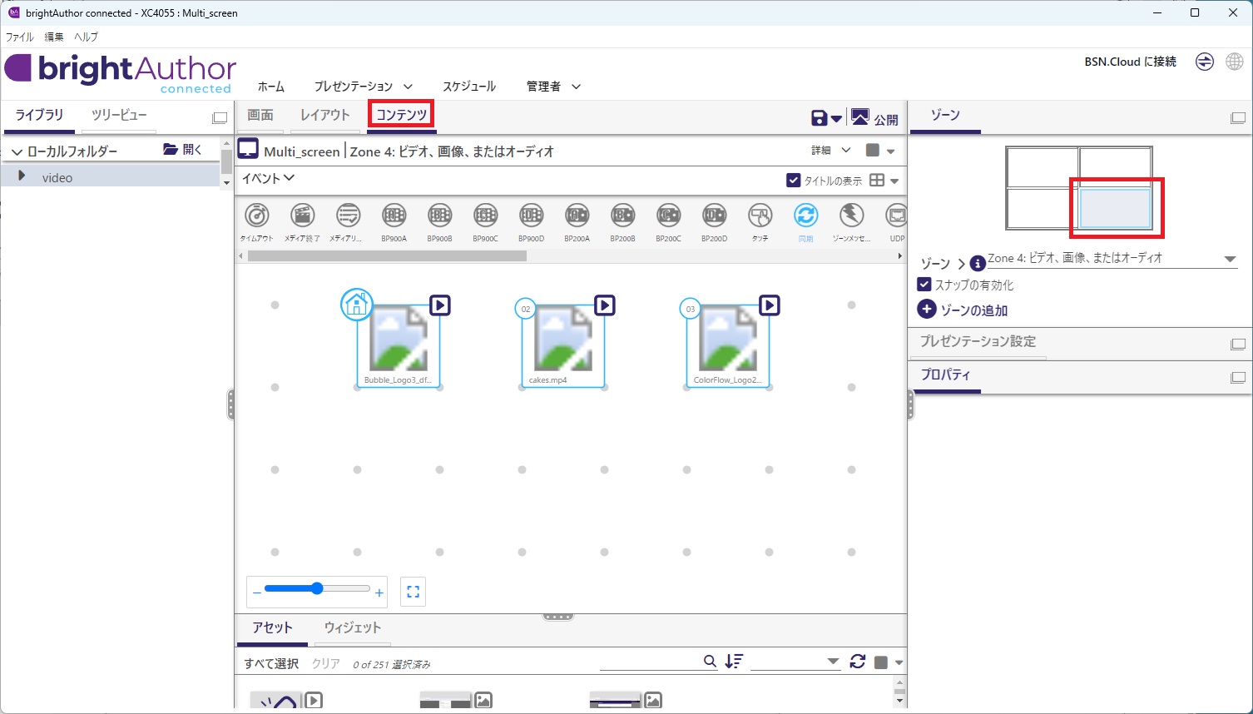The image size is (1253, 714).
Task: Click the Publish (公開) icon button
Action: tap(860, 117)
